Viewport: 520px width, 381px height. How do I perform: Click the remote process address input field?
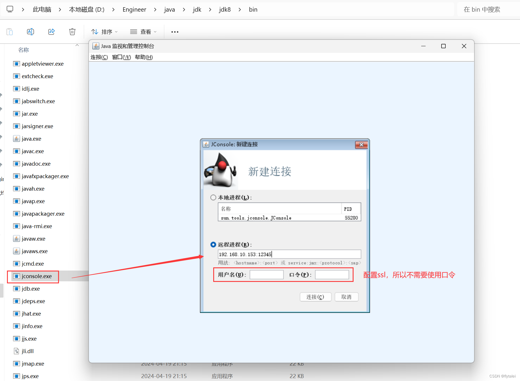(x=289, y=254)
